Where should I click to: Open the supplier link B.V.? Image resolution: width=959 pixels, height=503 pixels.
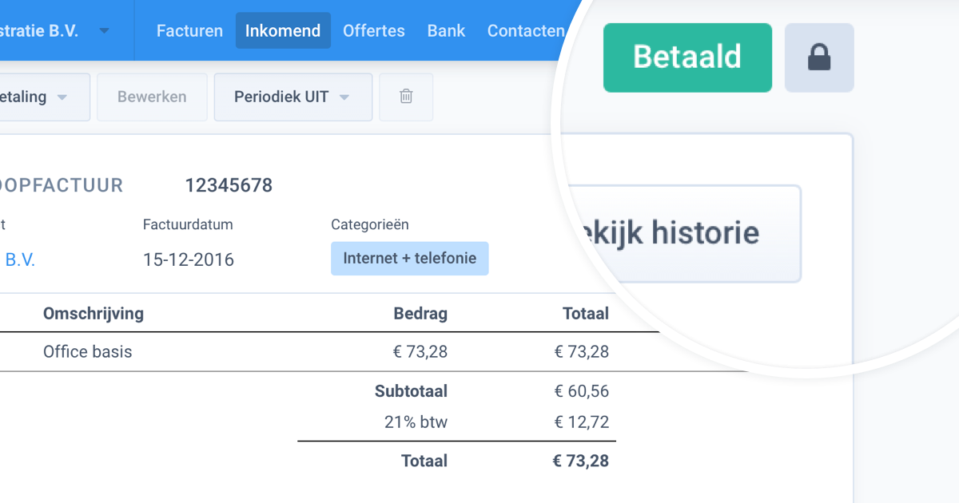22,259
